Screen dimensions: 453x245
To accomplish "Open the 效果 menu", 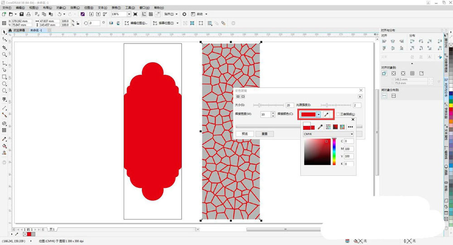I will click(74, 8).
